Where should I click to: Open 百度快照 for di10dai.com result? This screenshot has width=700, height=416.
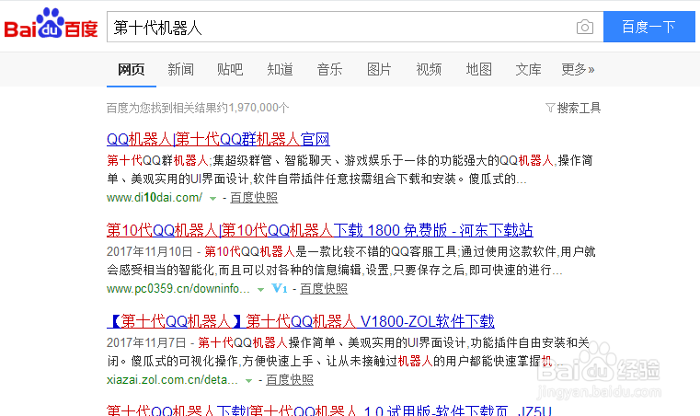[254, 198]
